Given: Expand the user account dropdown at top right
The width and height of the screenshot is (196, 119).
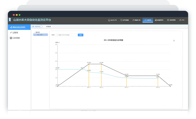Looking at the screenshot, I should [x=182, y=20].
